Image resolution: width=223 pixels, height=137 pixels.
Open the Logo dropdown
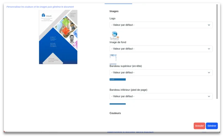point(161,25)
